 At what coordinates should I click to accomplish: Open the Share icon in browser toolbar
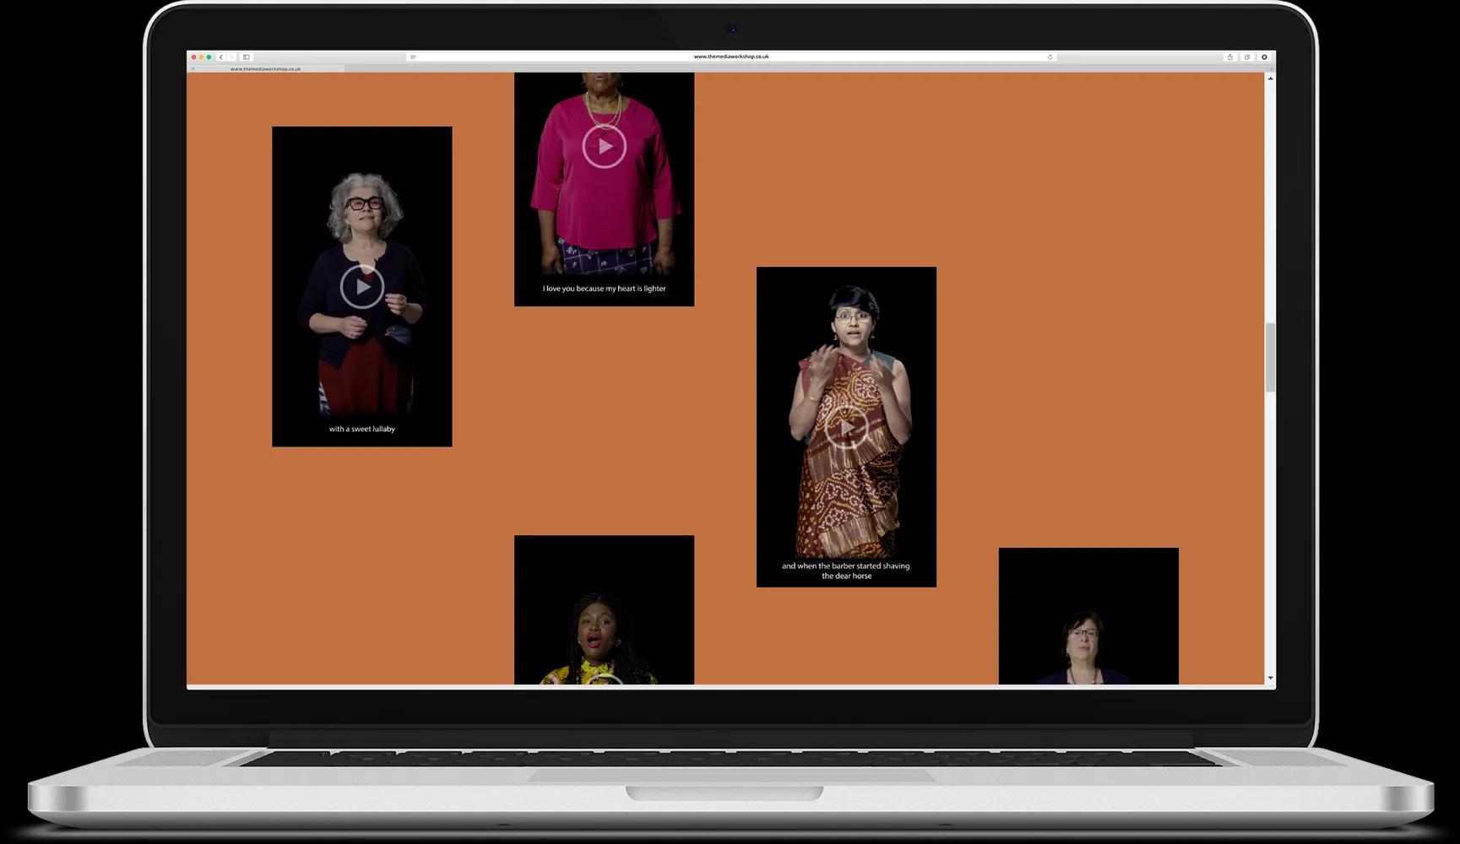pos(1230,57)
